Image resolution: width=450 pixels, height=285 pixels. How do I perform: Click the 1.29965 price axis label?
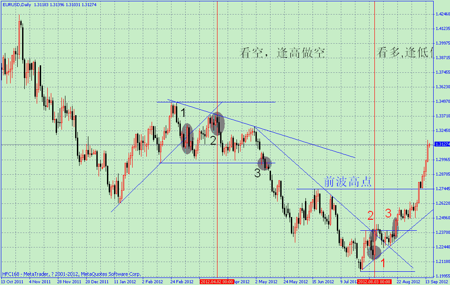[442, 160]
